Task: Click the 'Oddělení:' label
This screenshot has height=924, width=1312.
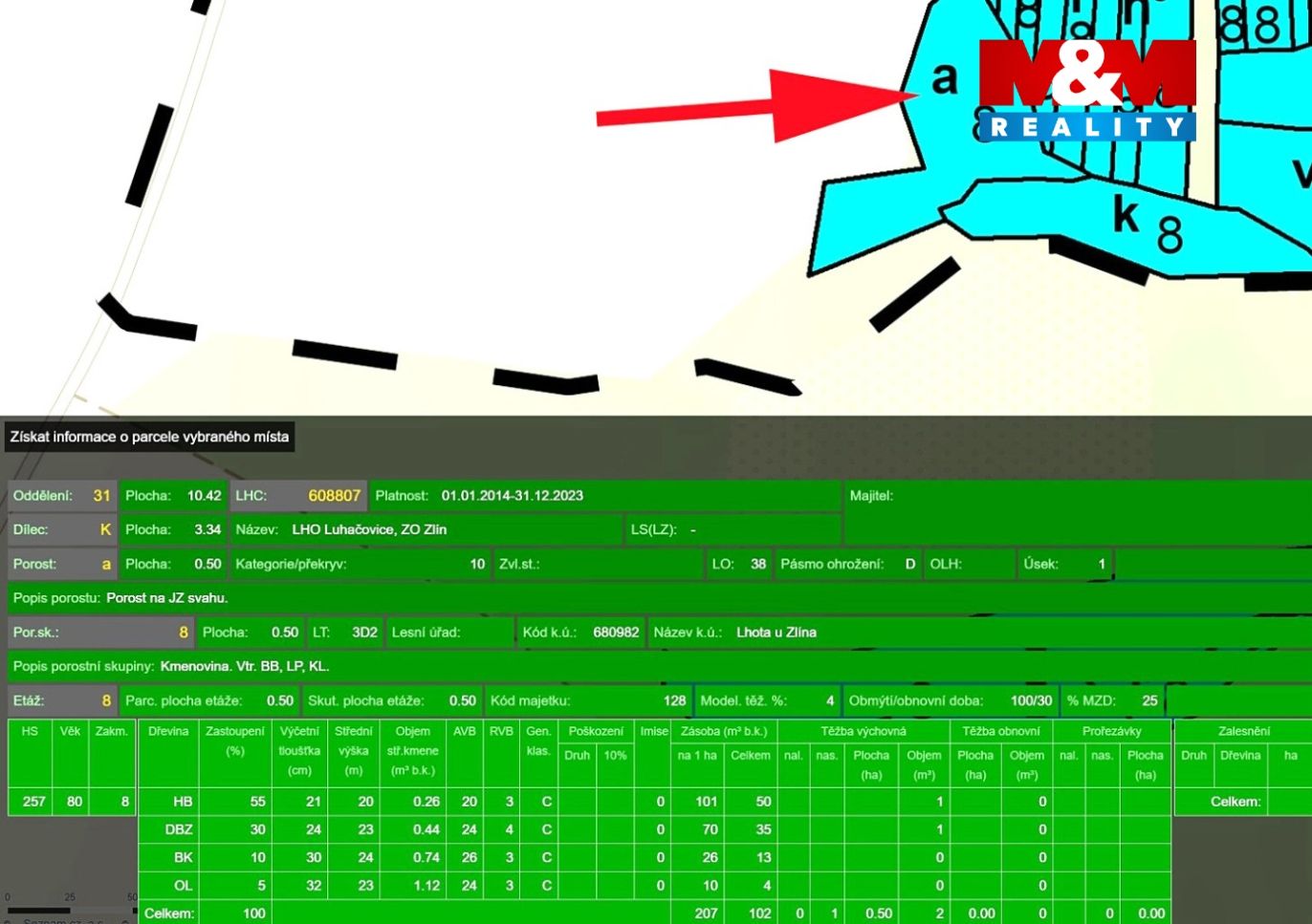Action: [42, 496]
